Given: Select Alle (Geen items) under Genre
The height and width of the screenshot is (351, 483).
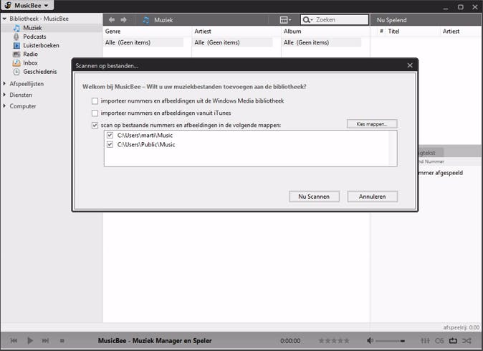Looking at the screenshot, I should point(144,42).
